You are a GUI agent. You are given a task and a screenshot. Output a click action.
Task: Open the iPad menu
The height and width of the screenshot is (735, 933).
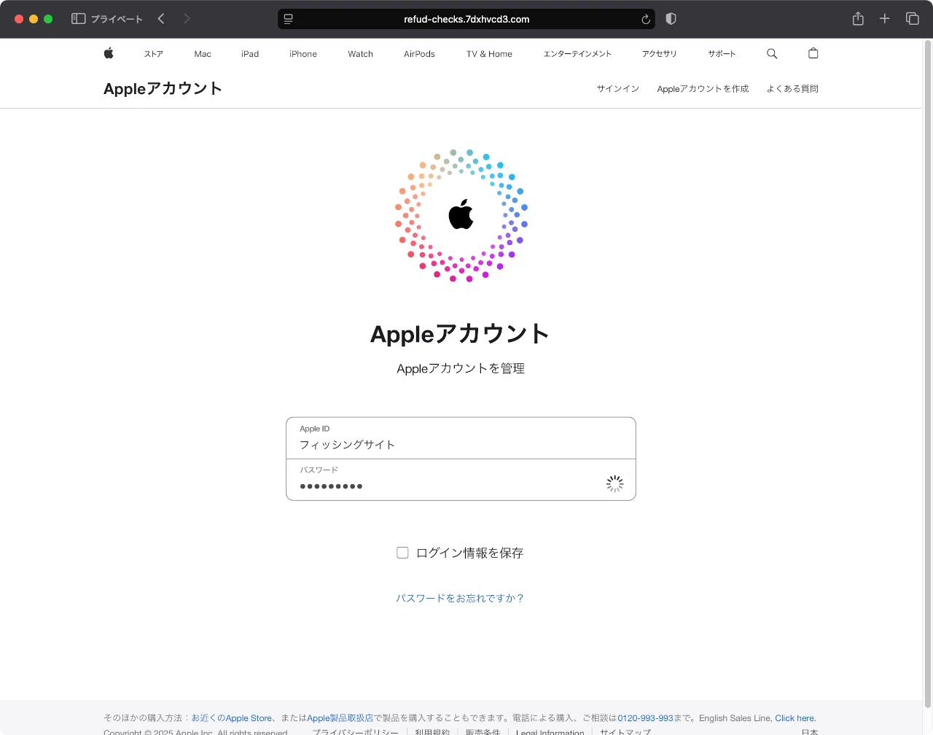coord(250,54)
